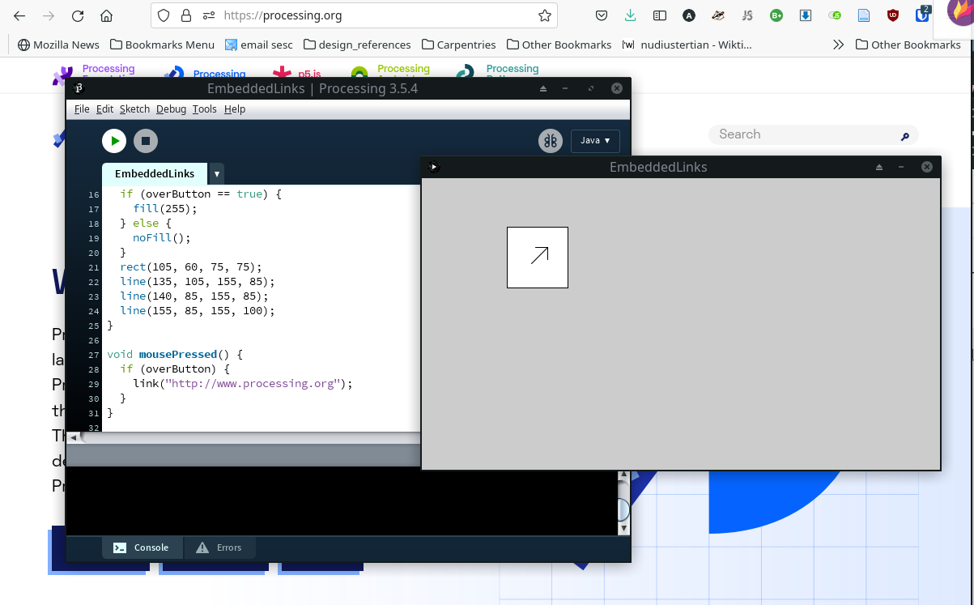The width and height of the screenshot is (974, 605).
Task: Toggle the Processing debugger butterfly icon
Action: (x=551, y=141)
